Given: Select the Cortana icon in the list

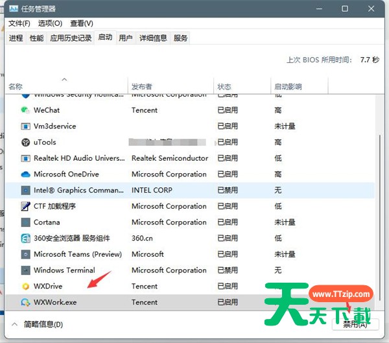Looking at the screenshot, I should click(26, 222).
